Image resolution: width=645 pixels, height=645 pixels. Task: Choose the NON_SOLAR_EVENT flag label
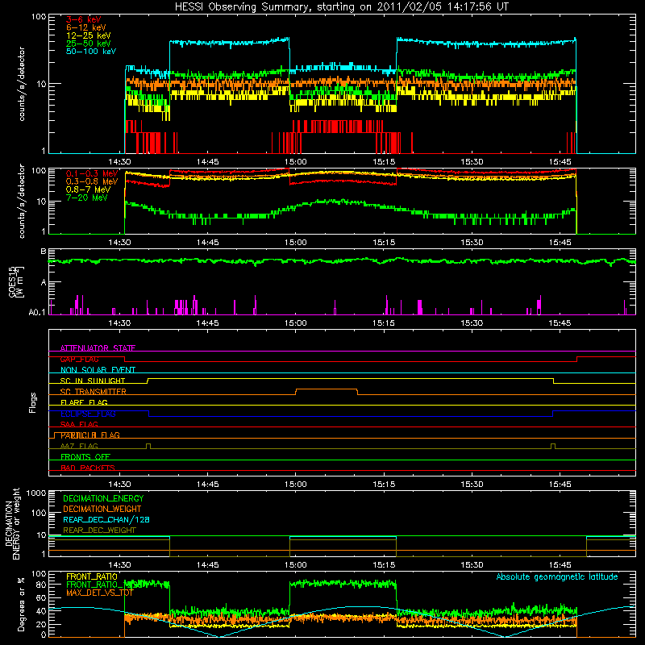pos(98,370)
